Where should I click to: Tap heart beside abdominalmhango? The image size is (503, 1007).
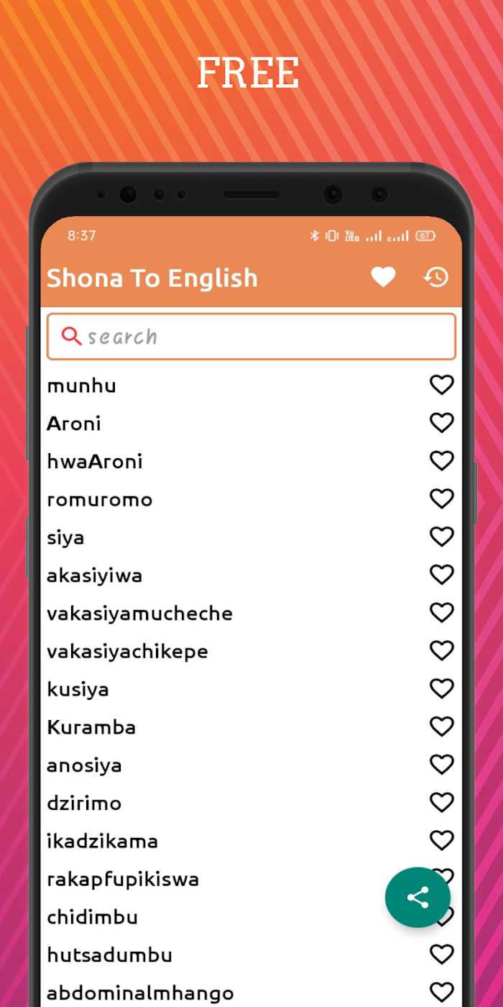pos(442,993)
